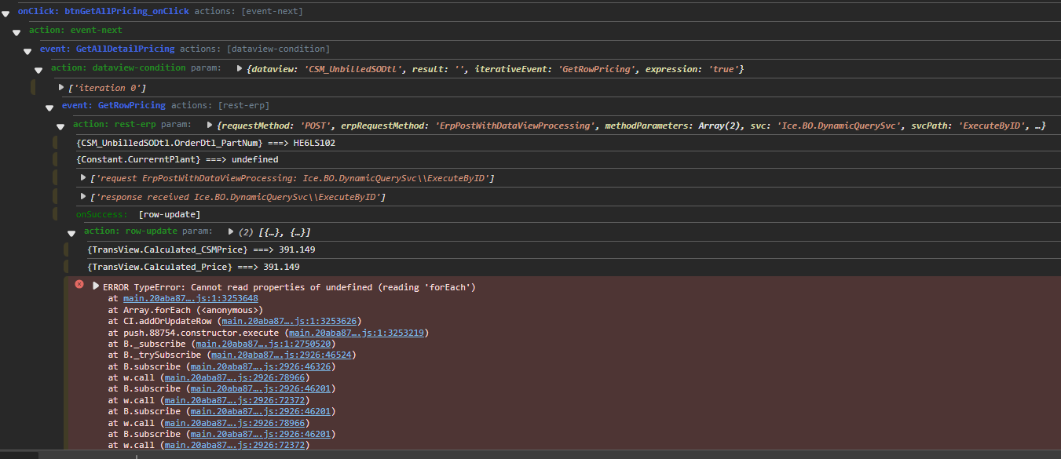This screenshot has height=459, width=1061.
Task: Open the push.88754.constructor.execute source link
Action: tap(357, 333)
